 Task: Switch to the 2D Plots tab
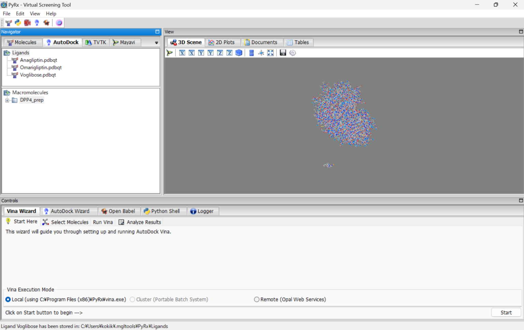222,42
